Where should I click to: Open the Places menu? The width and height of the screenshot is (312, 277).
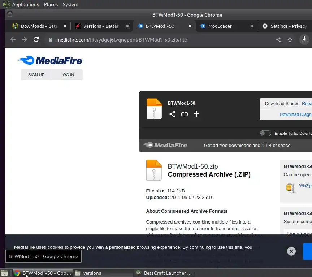pyautogui.click(x=51, y=4)
